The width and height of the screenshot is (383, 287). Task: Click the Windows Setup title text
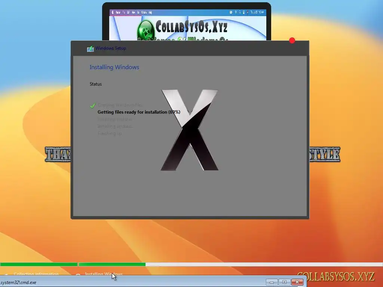pos(111,48)
